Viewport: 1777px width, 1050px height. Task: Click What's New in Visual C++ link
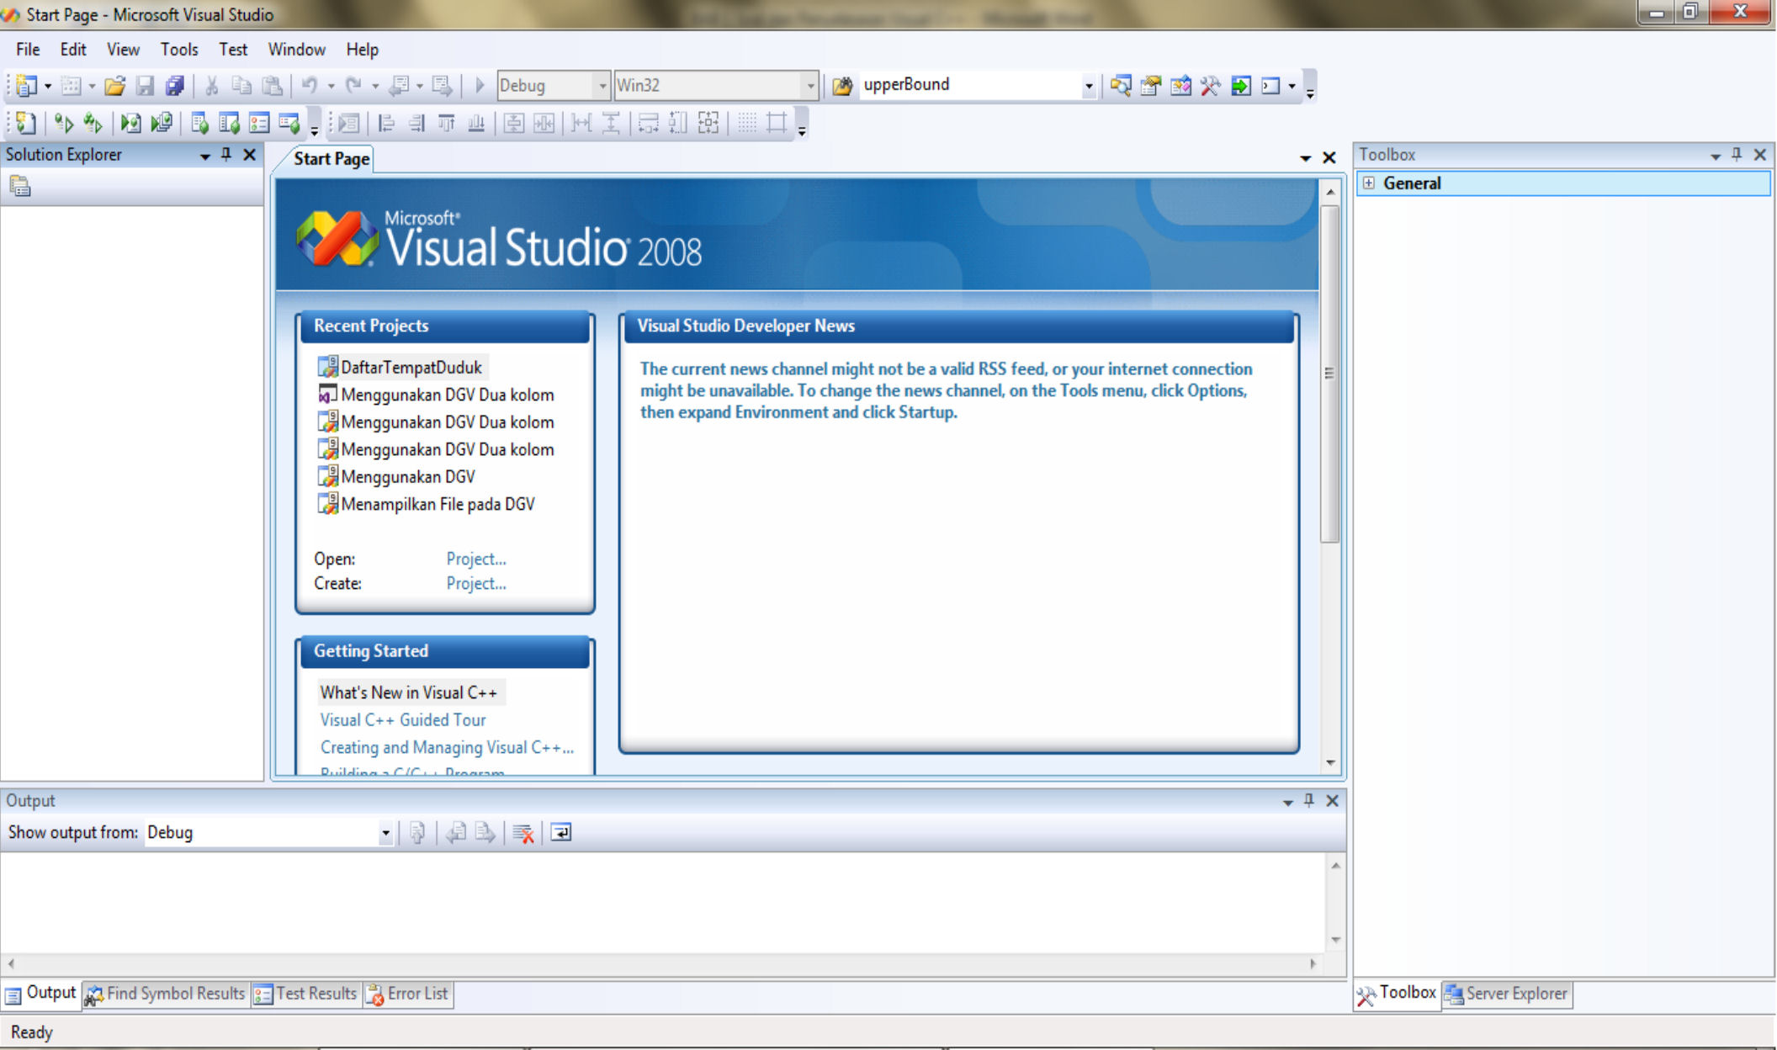pos(409,693)
